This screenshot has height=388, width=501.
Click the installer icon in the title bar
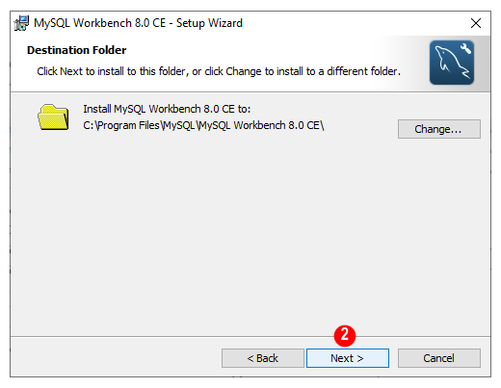point(21,23)
